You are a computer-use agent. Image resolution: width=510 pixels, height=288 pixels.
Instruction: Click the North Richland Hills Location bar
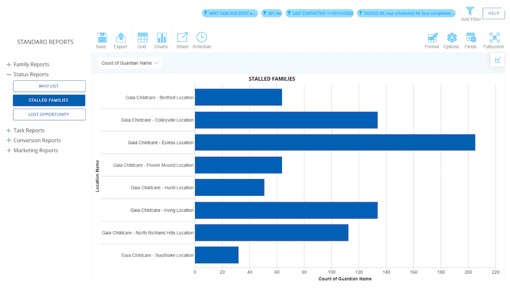[x=272, y=233]
